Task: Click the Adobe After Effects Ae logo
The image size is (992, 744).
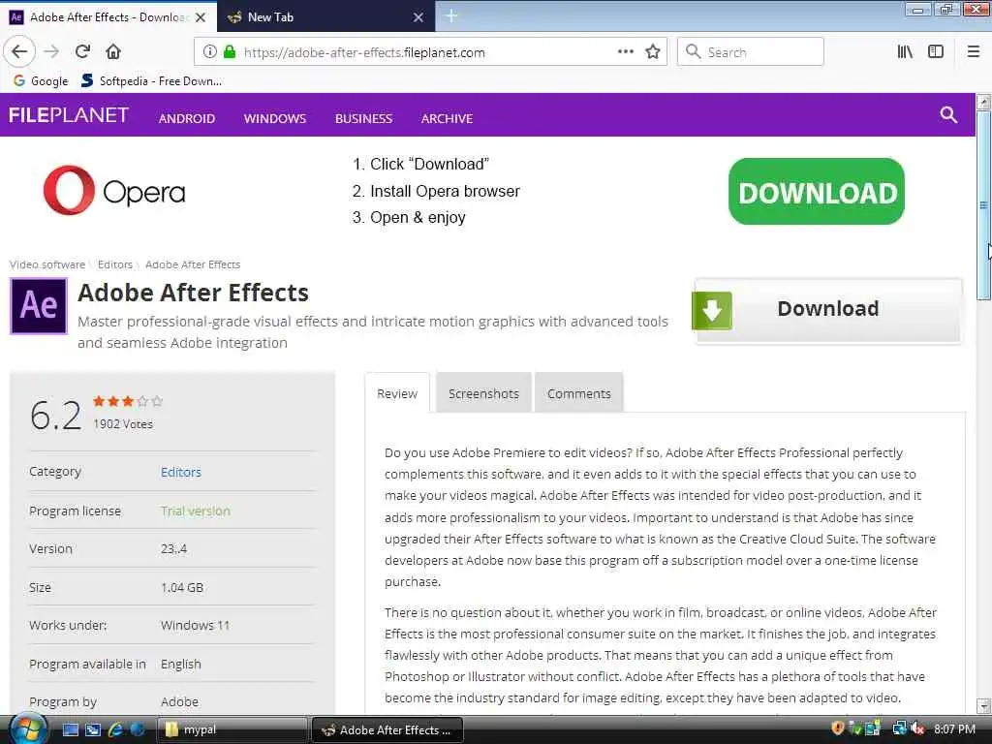Action: click(39, 306)
